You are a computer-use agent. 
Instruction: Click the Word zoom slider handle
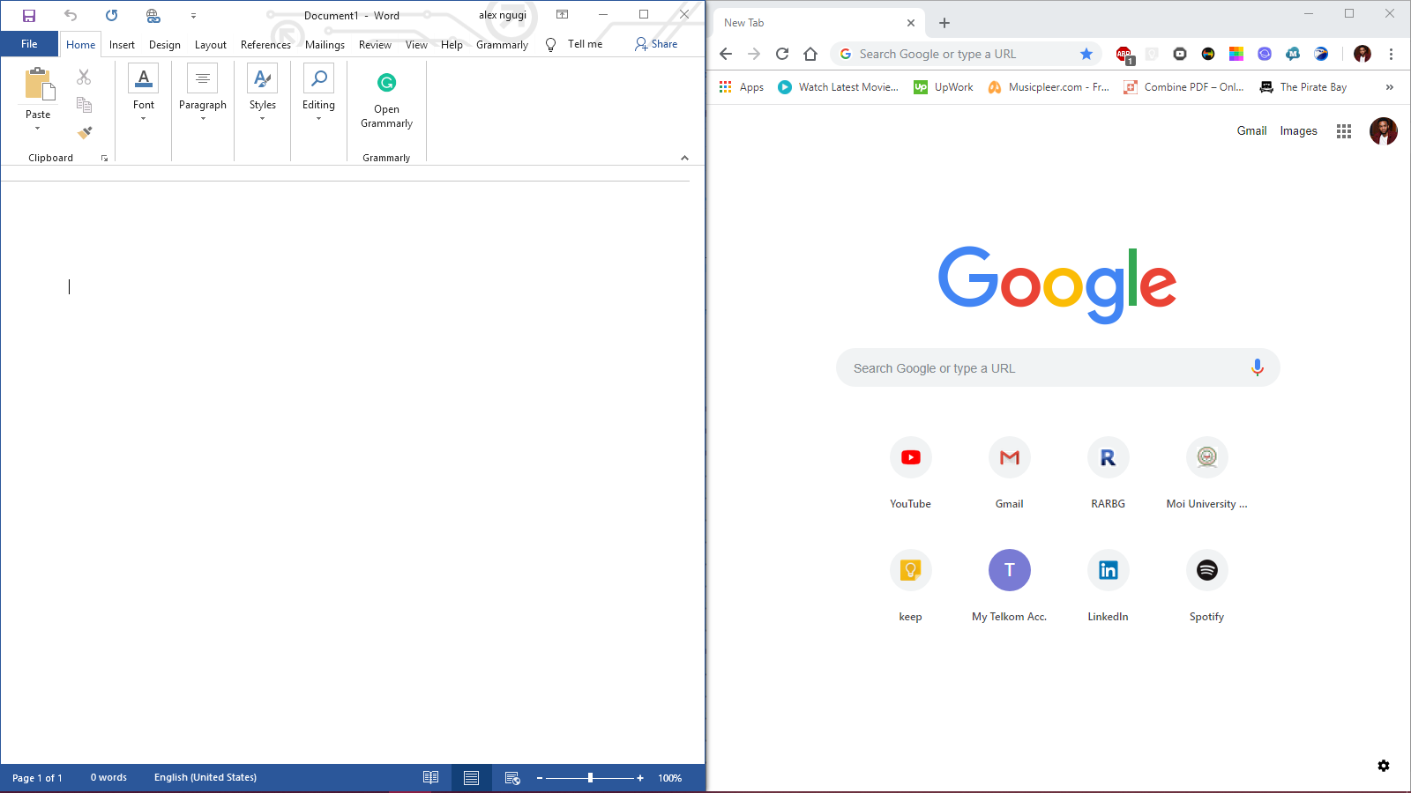click(x=590, y=778)
